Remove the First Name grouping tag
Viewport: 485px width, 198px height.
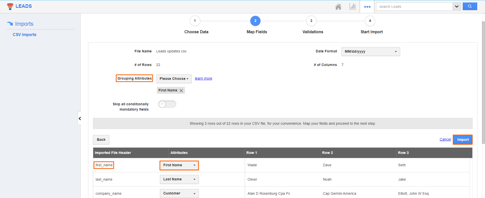click(x=181, y=90)
